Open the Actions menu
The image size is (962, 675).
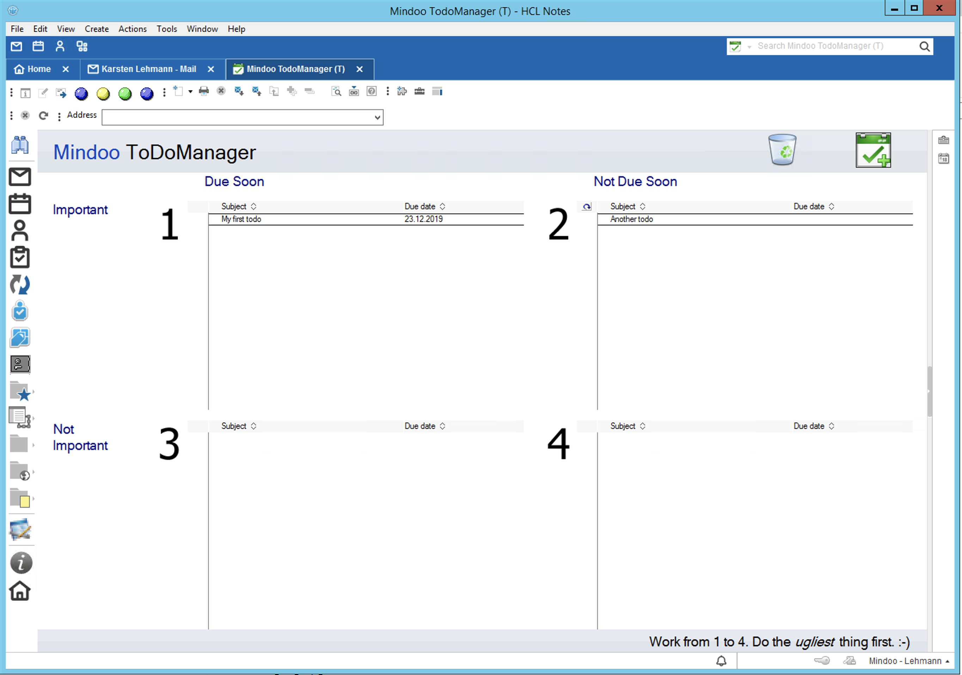pos(133,29)
